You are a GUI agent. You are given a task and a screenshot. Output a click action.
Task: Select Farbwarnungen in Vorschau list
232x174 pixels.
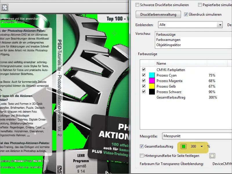click(168, 40)
